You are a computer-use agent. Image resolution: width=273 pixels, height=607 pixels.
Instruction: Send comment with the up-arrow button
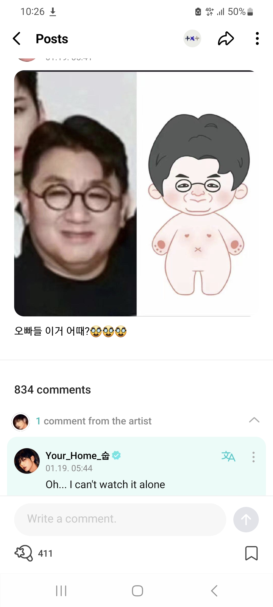246,519
